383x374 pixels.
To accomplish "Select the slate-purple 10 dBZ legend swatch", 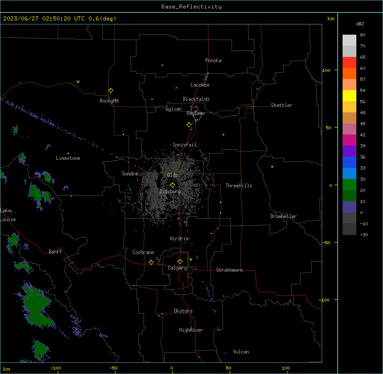I will (x=349, y=207).
